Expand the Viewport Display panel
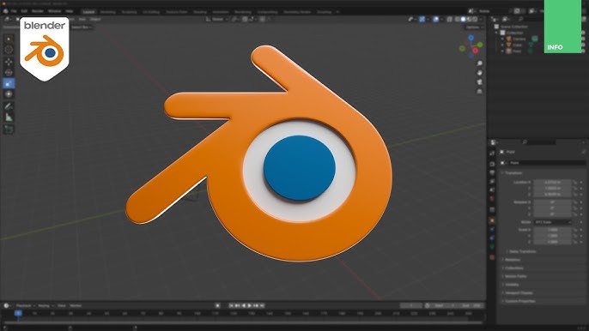 (519, 292)
